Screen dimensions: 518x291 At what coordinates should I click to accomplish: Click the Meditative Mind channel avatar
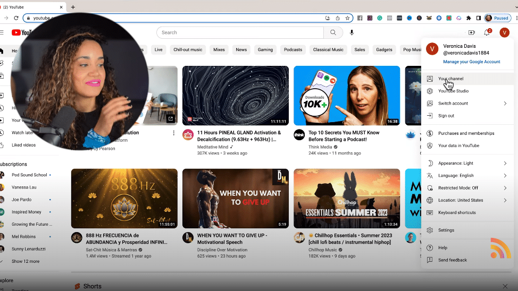pos(188,134)
